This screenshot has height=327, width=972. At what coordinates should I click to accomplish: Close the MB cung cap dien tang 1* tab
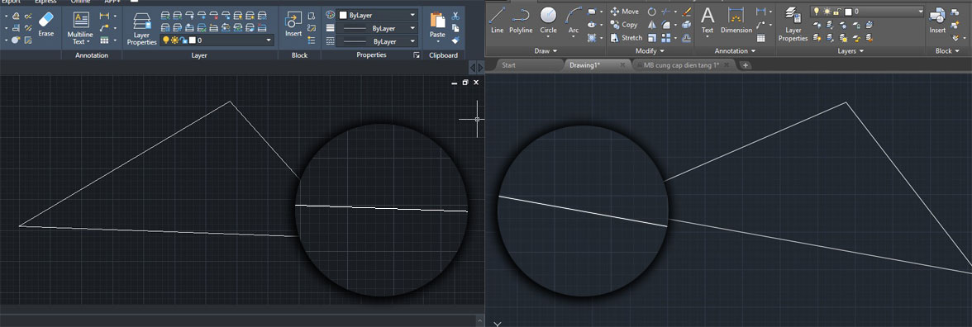[x=727, y=65]
